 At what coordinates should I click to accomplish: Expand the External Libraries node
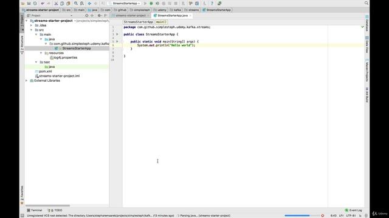tap(27, 81)
